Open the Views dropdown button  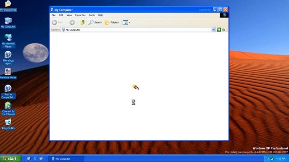click(x=126, y=22)
